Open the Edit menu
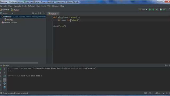170x96 pixels. 5,6
